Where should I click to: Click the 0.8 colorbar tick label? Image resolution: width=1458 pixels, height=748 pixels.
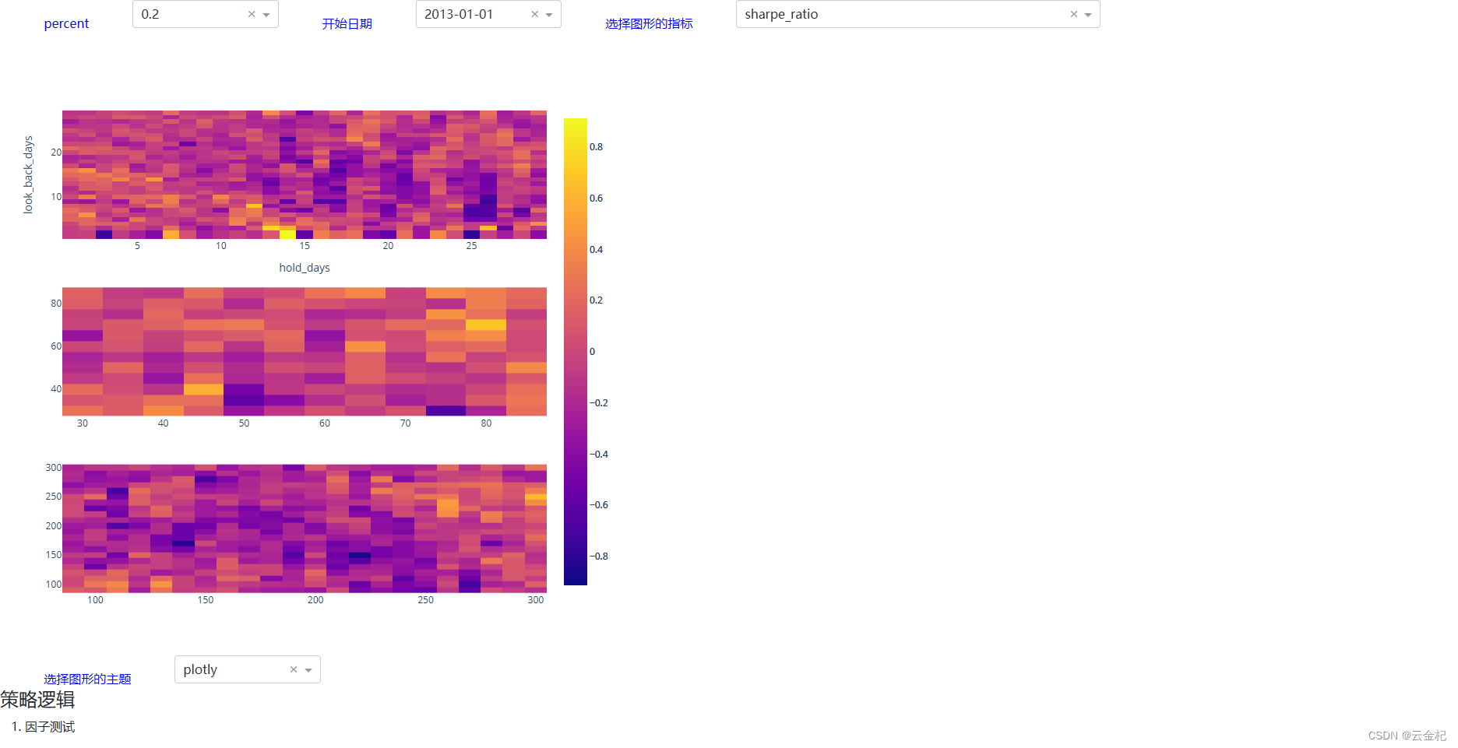[596, 147]
